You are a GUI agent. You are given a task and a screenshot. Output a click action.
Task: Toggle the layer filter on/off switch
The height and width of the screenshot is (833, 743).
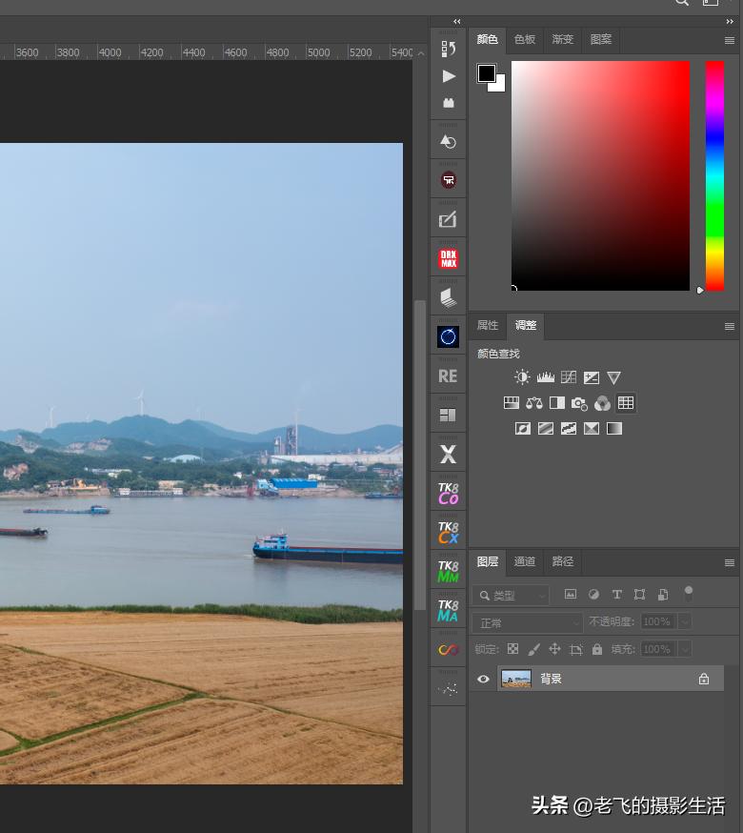point(689,593)
